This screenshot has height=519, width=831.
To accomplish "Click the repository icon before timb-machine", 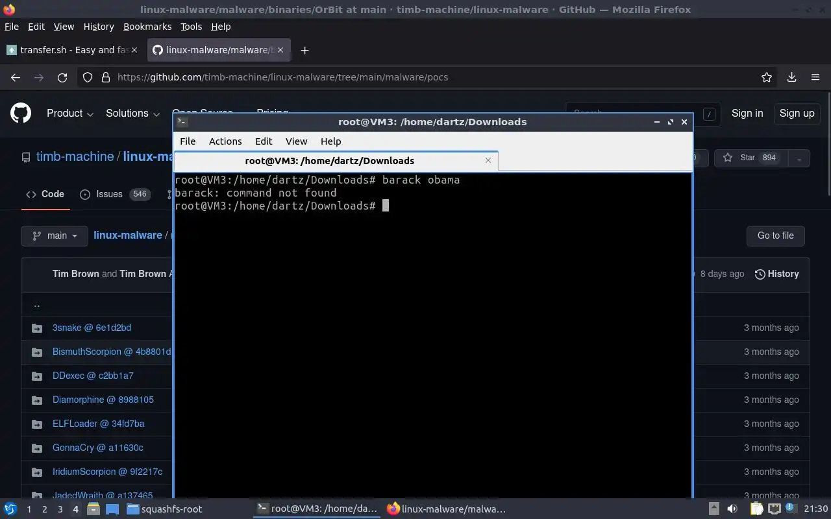I will 26,157.
